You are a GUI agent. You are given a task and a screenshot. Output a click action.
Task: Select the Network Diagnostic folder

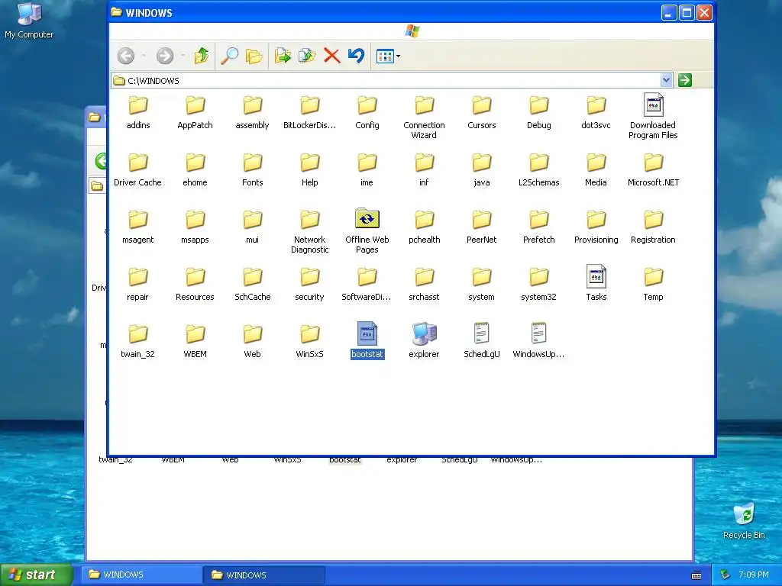pos(310,232)
